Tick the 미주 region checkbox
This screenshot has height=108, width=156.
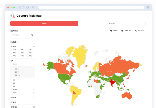tap(11, 80)
